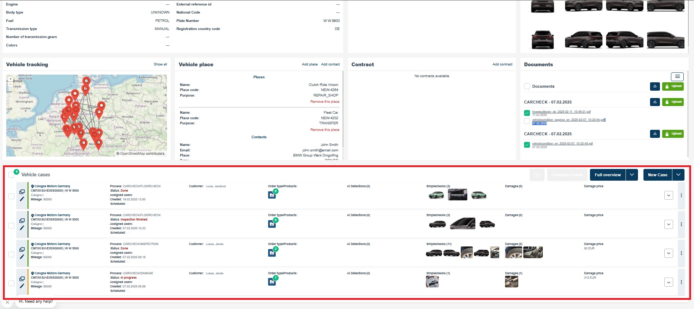694x309 pixels.
Task: Open the first FLOORCHECK case in a new window
Action: pos(22,192)
